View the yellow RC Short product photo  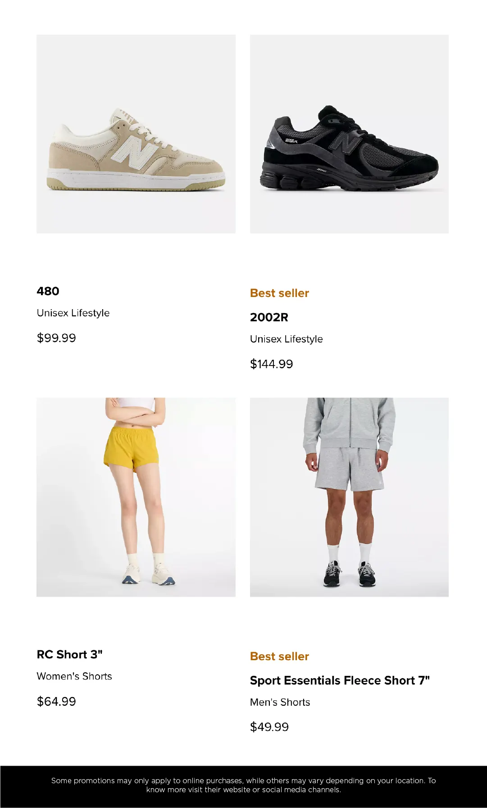coord(136,497)
